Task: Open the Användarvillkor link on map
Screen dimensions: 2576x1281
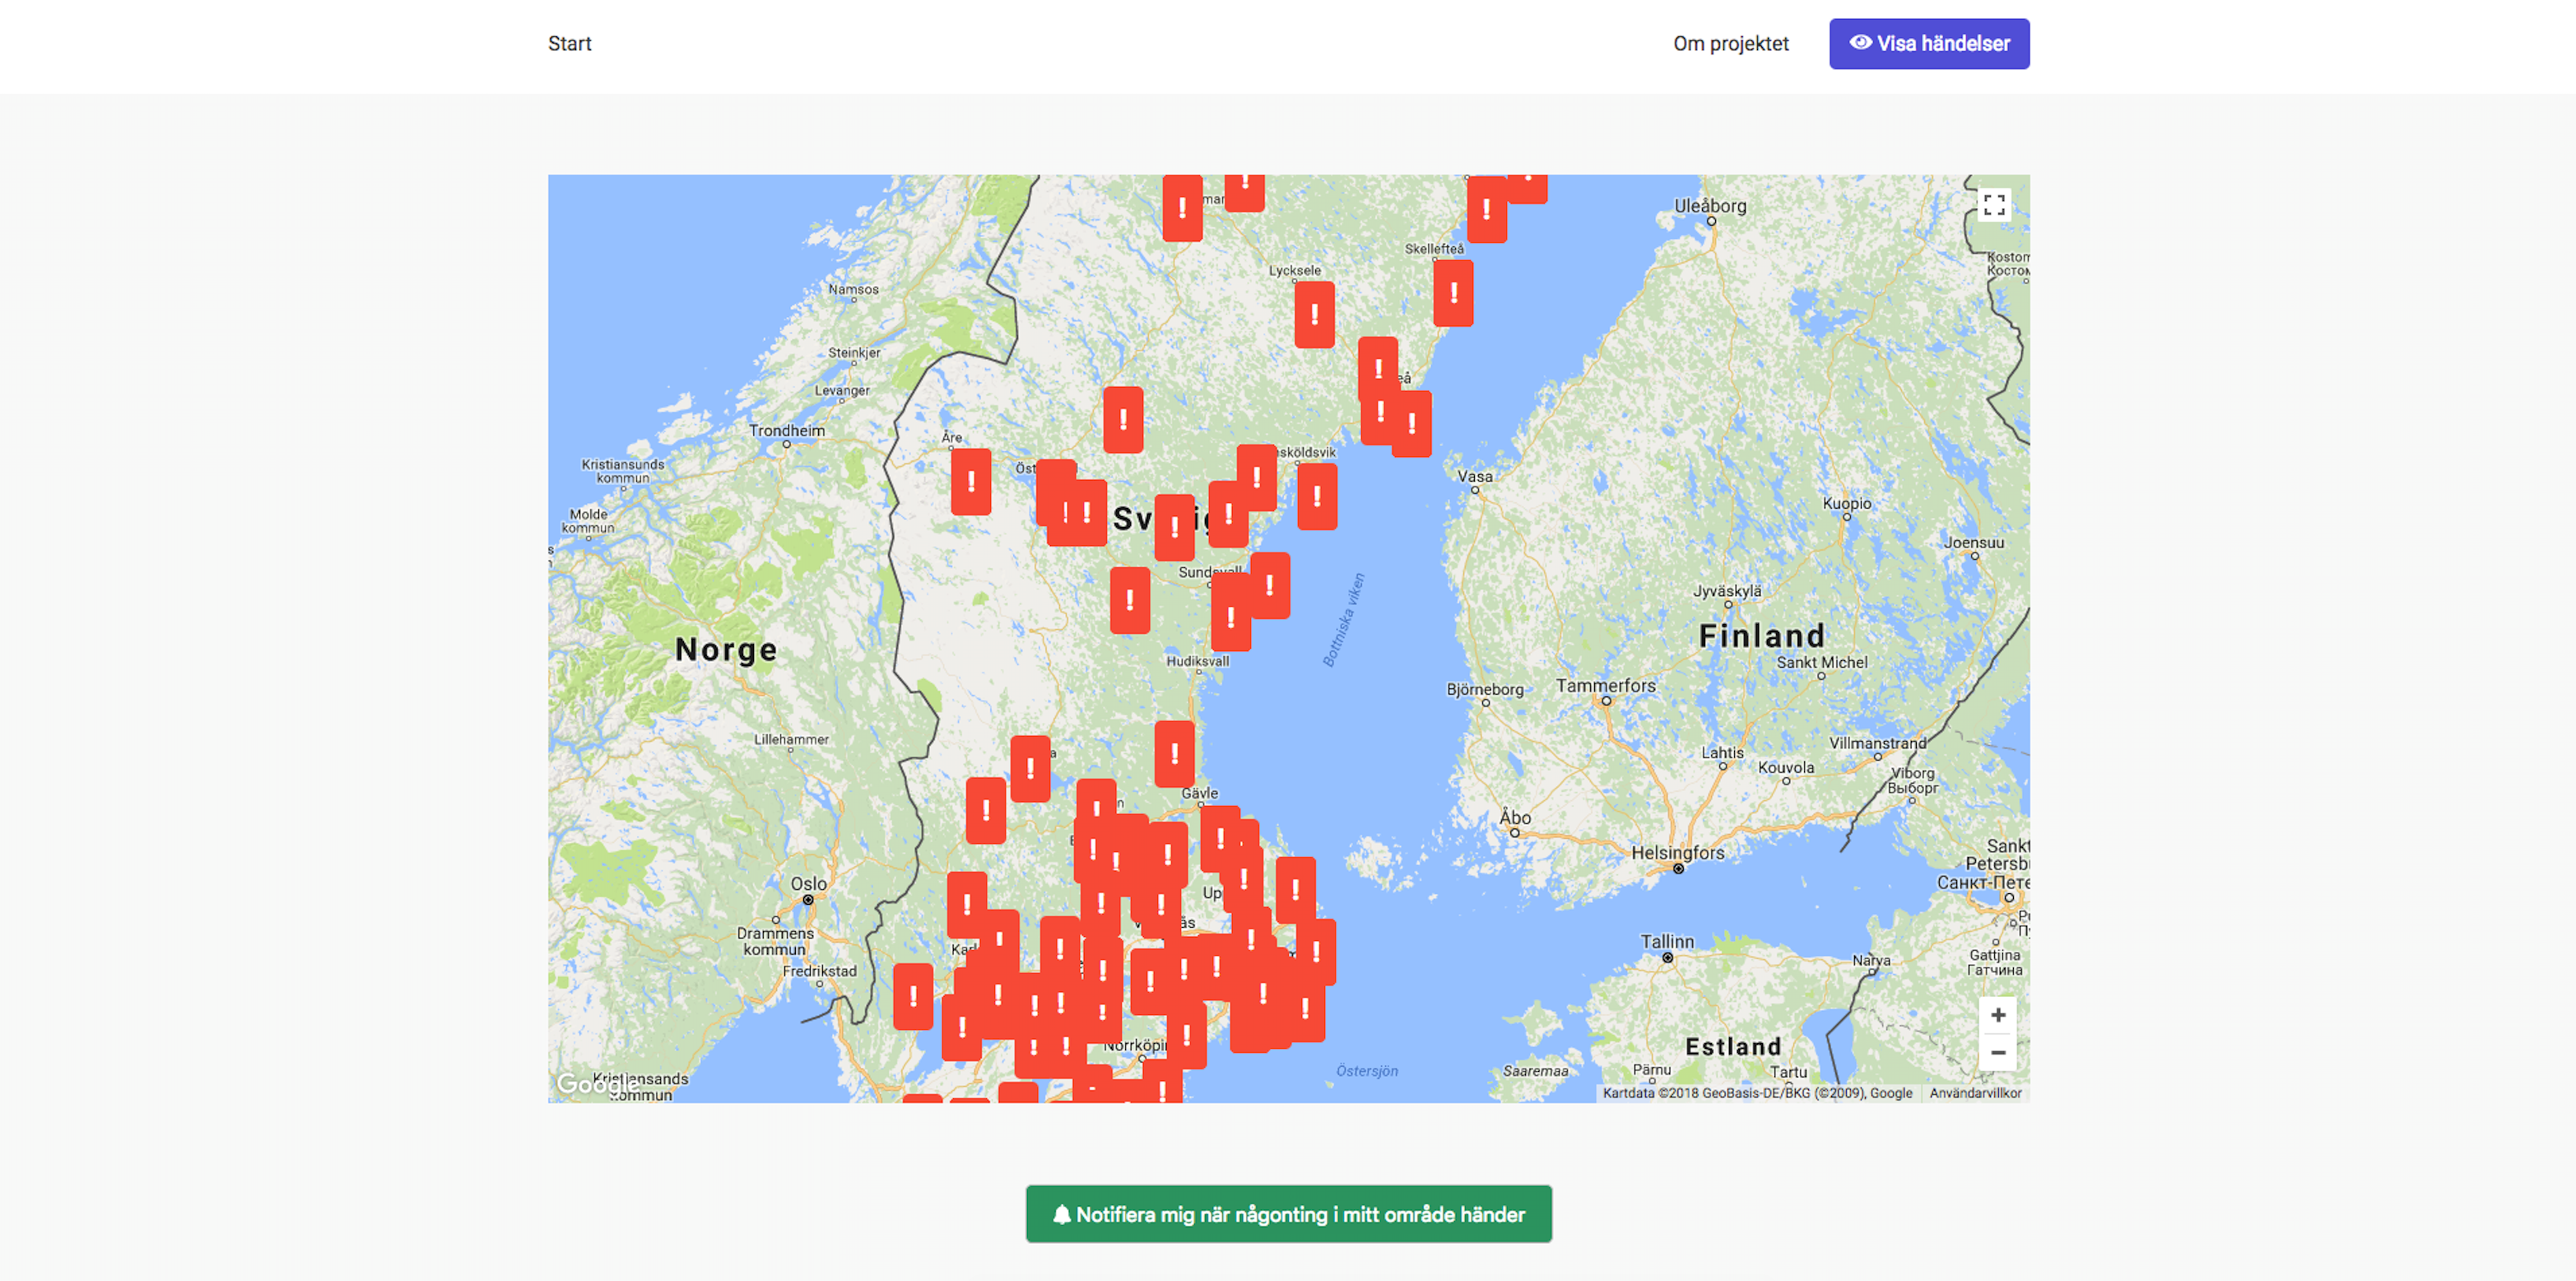Action: [x=1974, y=1093]
